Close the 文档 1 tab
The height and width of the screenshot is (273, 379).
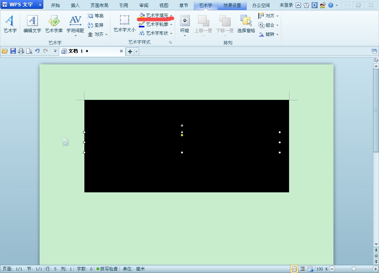[121, 51]
